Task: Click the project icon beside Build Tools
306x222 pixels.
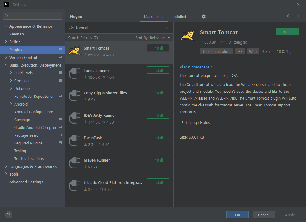Action: (x=60, y=73)
